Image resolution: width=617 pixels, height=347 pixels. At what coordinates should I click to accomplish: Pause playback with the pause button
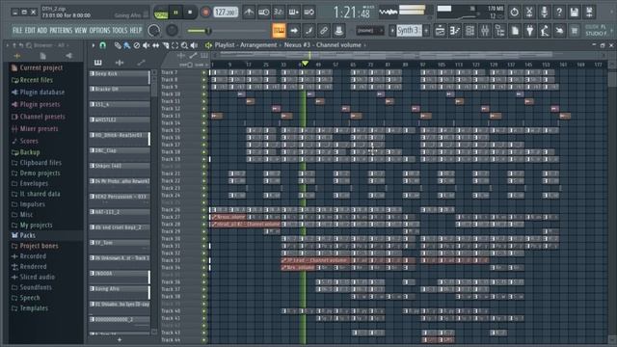175,13
